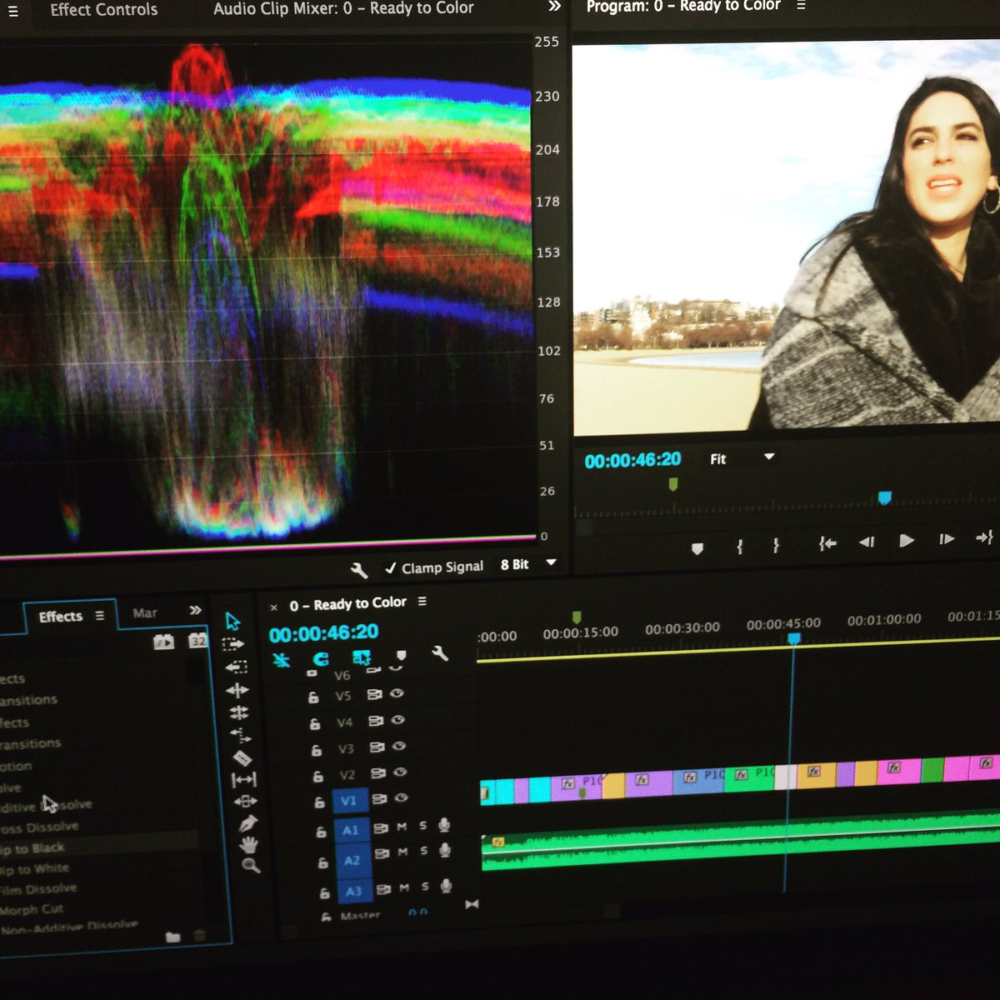Step forward one frame
This screenshot has height=1000, width=1000.
947,539
